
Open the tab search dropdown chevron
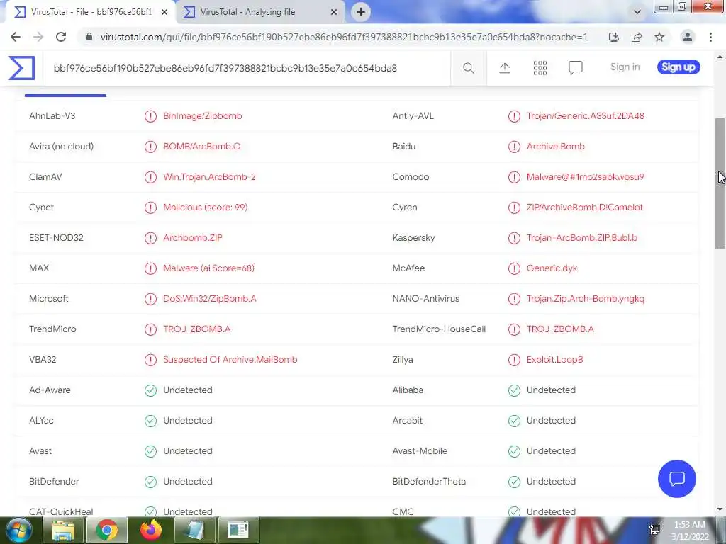[x=637, y=12]
